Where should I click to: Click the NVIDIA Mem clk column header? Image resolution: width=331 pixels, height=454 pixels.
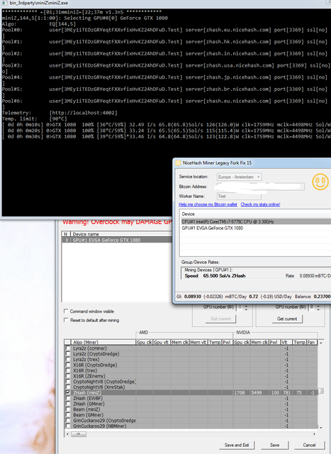(x=259, y=342)
